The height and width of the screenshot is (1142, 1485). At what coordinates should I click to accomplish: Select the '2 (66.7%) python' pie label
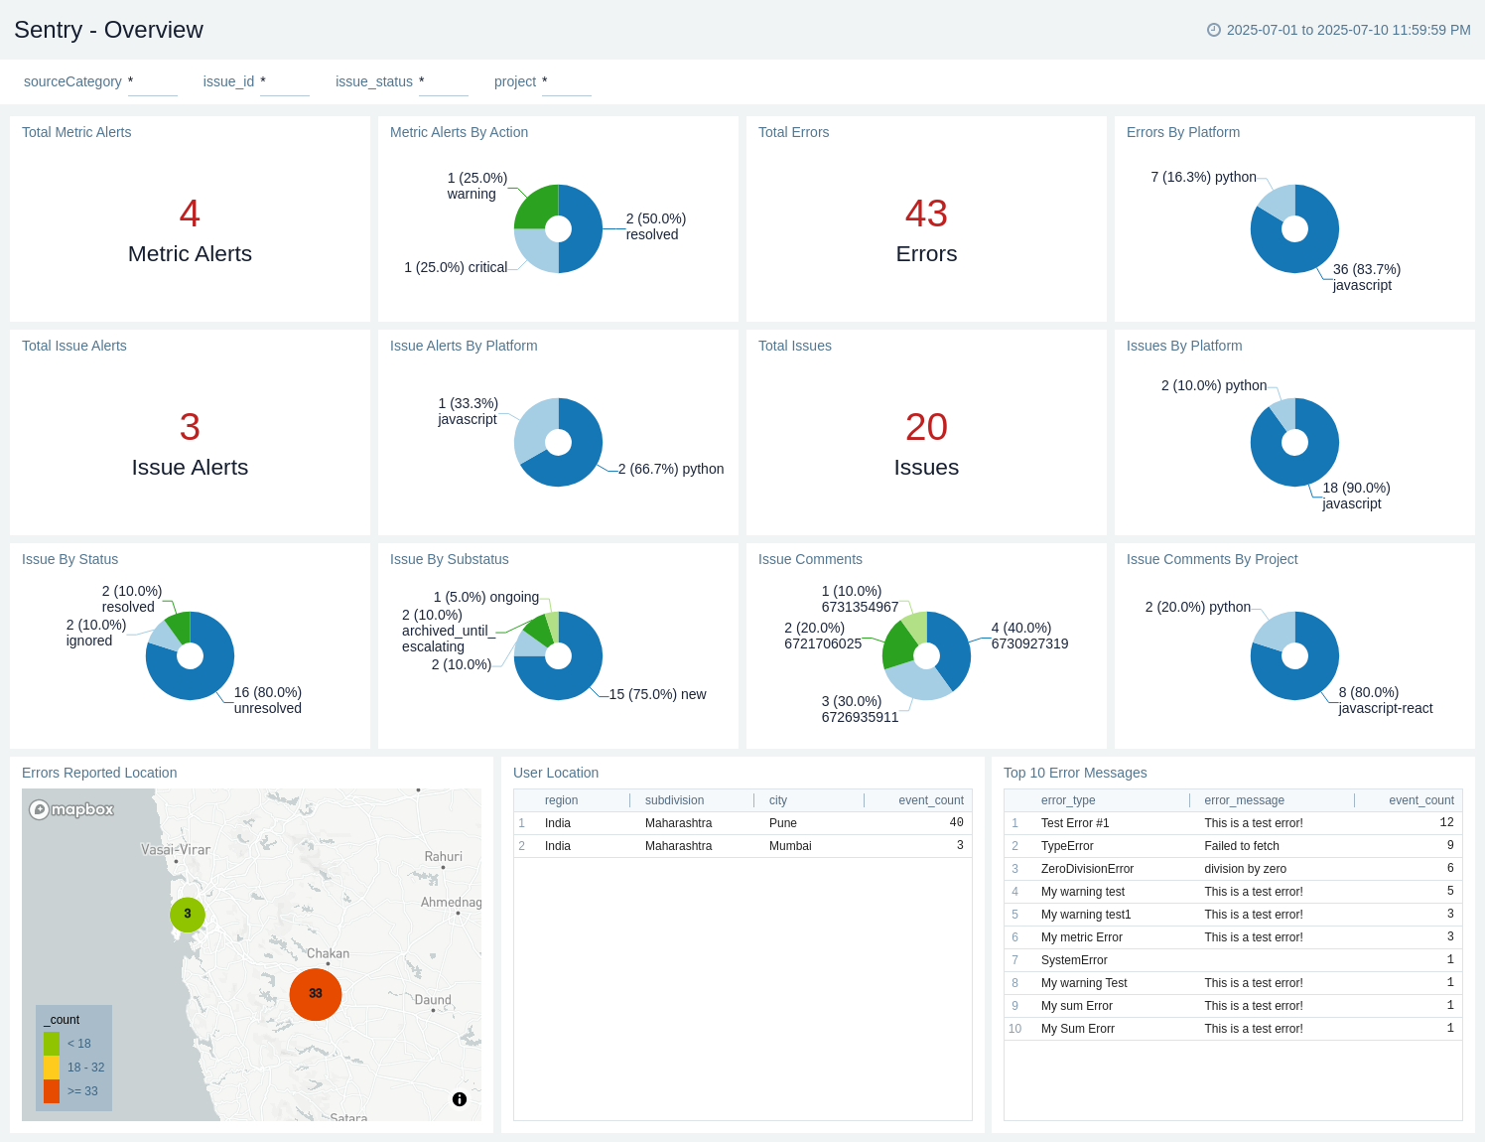[x=671, y=469]
